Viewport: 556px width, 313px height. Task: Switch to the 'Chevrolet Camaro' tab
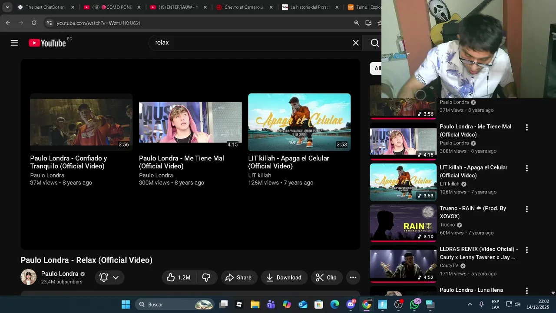tap(244, 7)
